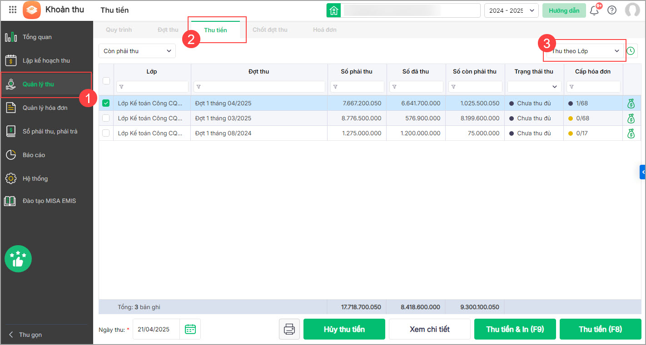Click the Xem chi tiết button

pyautogui.click(x=430, y=329)
